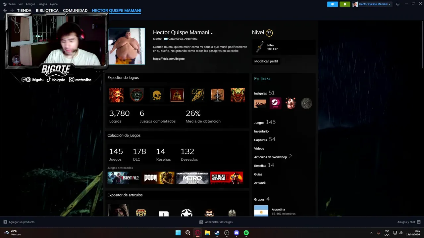Click the 3,780 Logros stat
The image size is (424, 238).
coord(119,116)
